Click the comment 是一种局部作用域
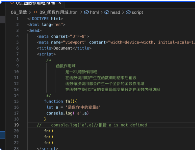Viewport: 195px width, 150px height. (81, 72)
